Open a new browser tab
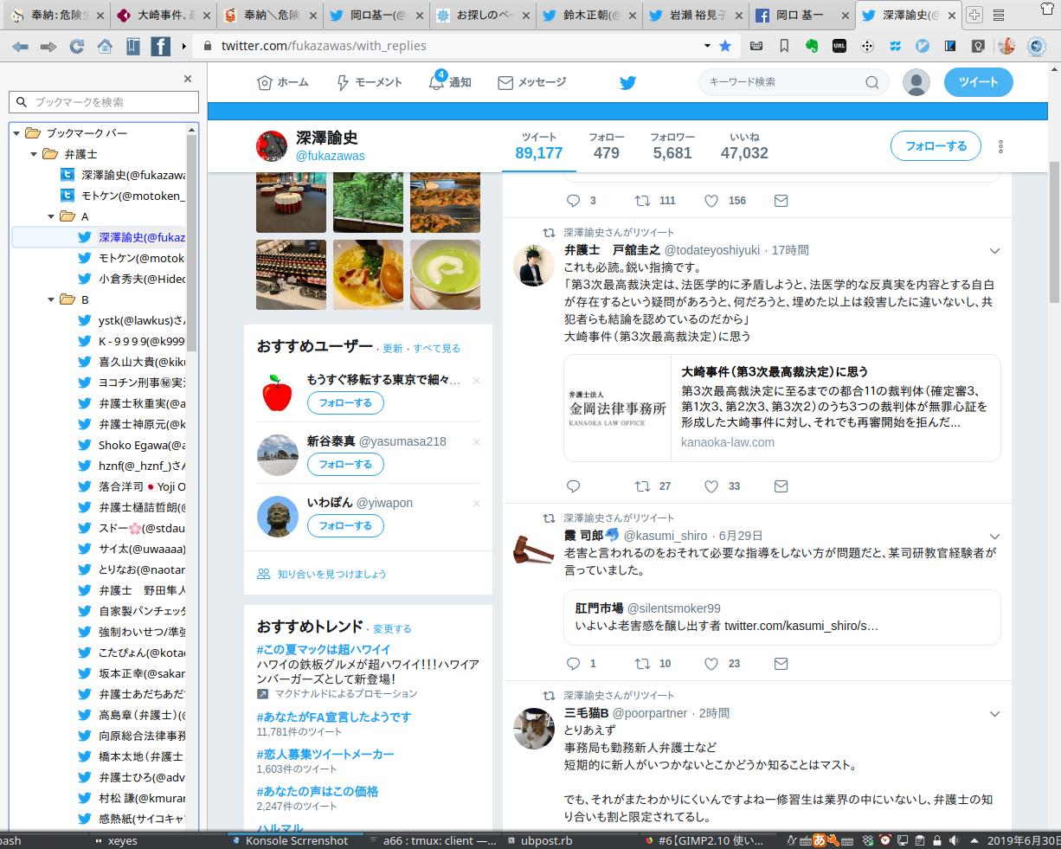Viewport: 1061px width, 849px height. pyautogui.click(x=974, y=15)
